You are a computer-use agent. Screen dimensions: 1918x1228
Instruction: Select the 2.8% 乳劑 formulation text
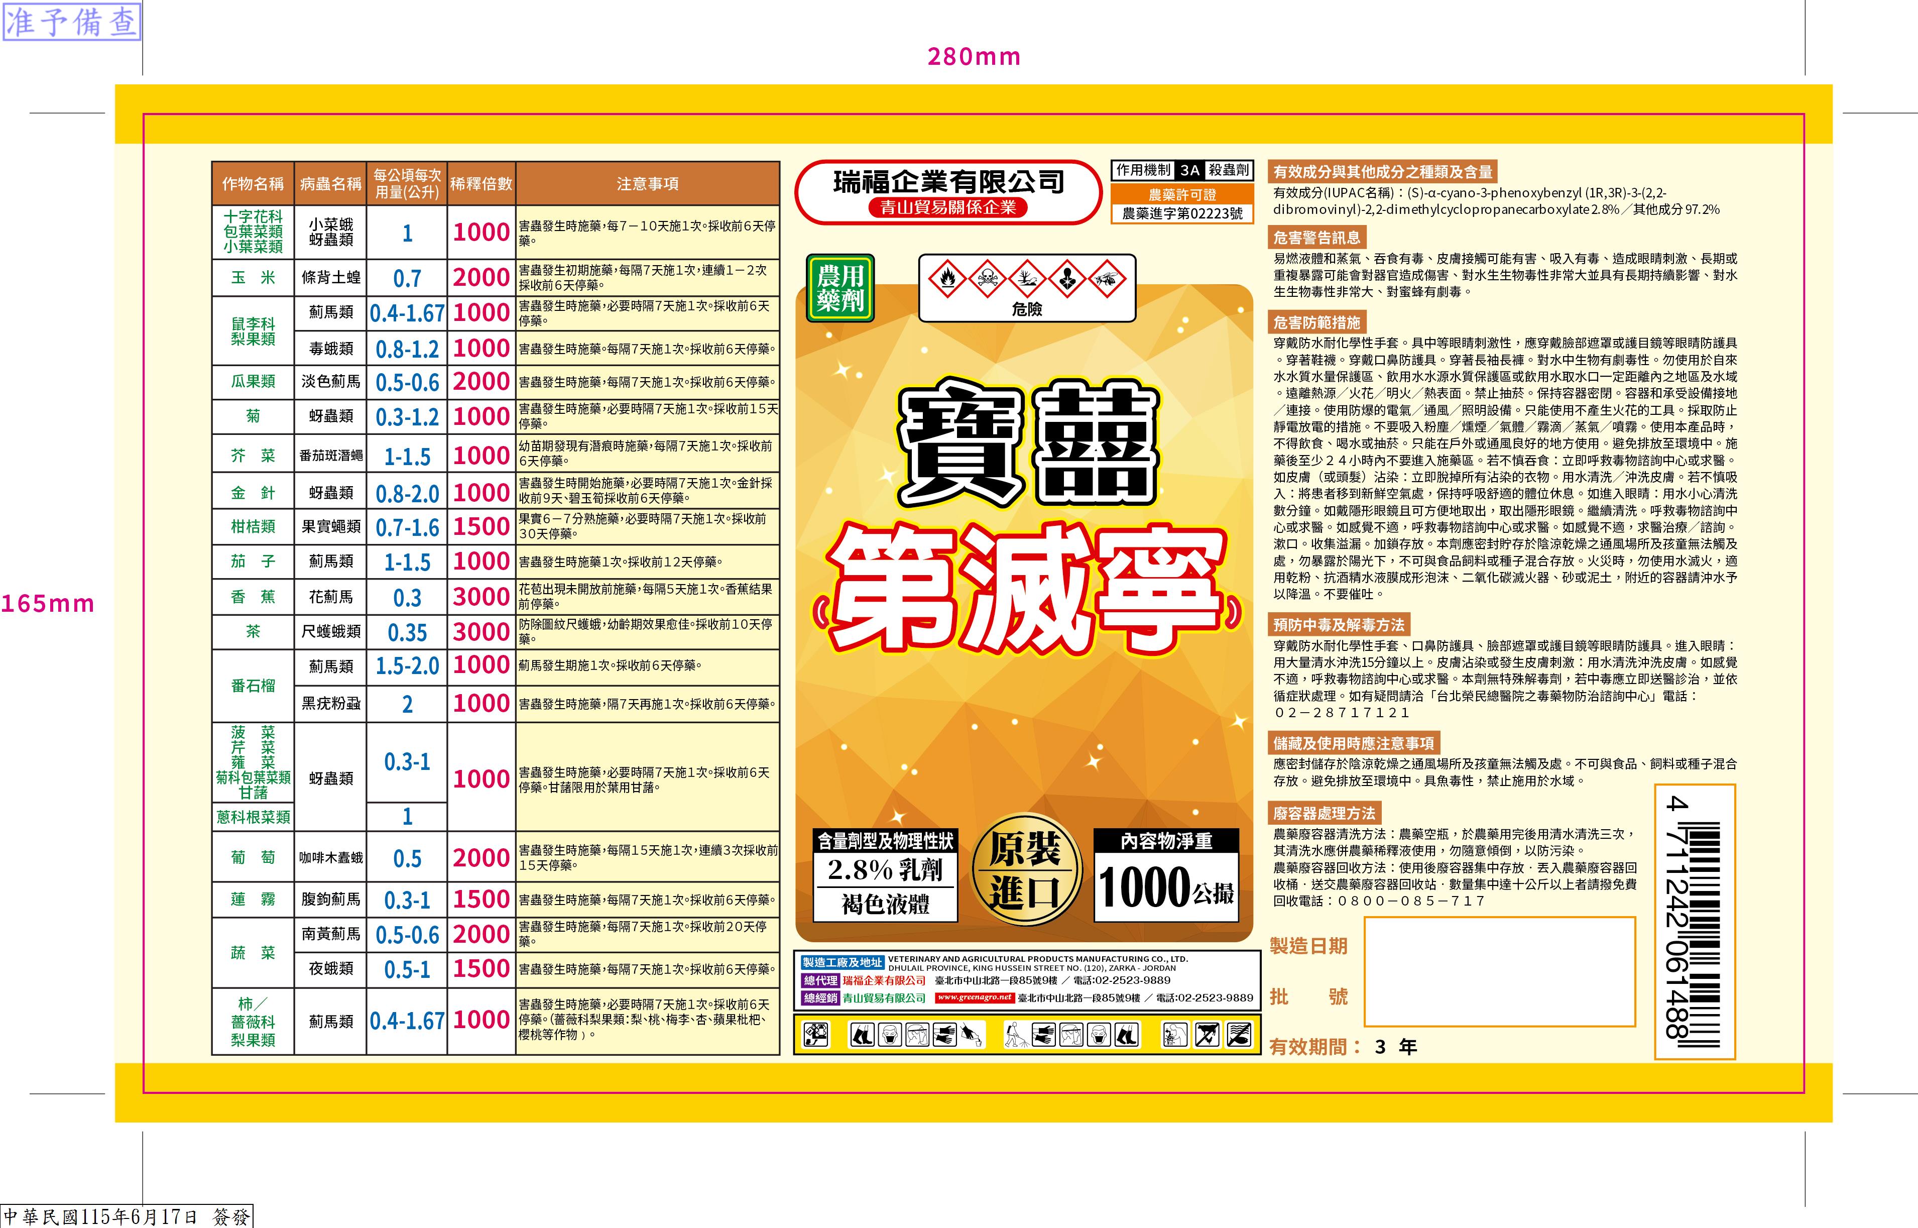886,869
